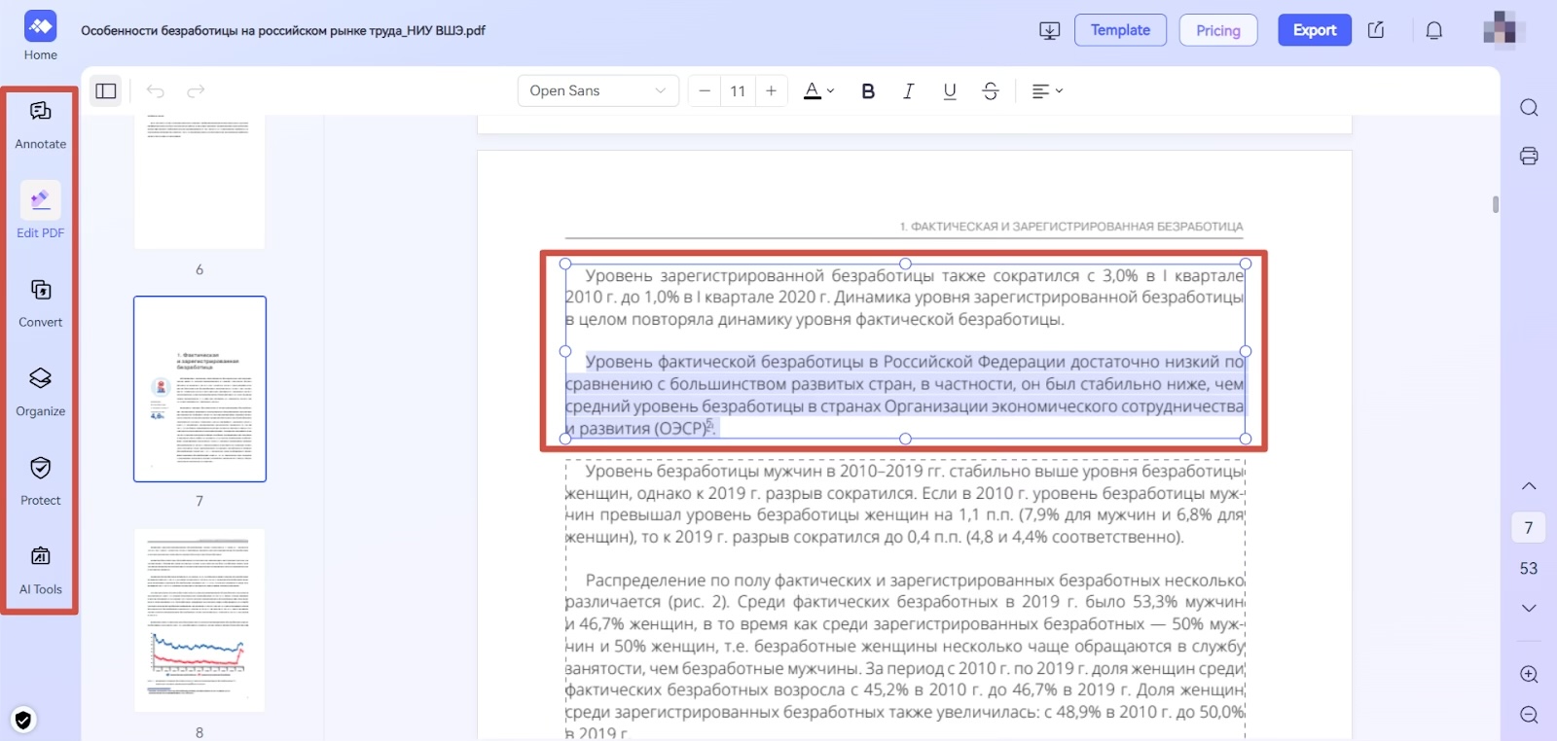The width and height of the screenshot is (1557, 741).
Task: Toggle italic formatting
Action: coord(908,91)
